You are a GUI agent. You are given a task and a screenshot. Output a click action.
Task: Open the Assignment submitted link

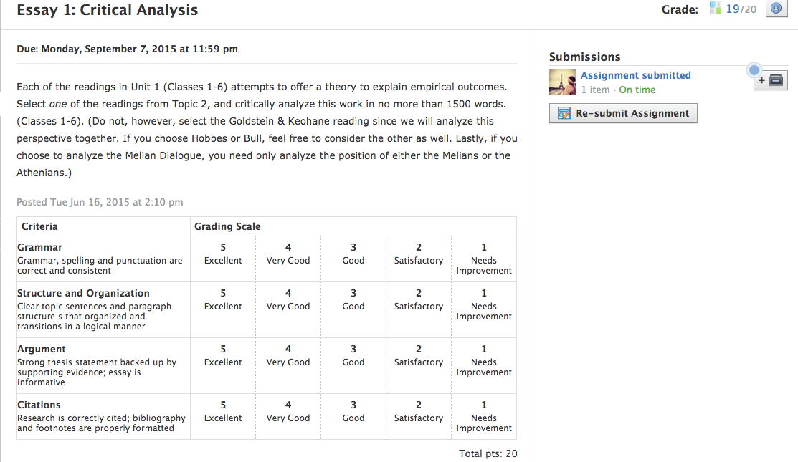635,75
